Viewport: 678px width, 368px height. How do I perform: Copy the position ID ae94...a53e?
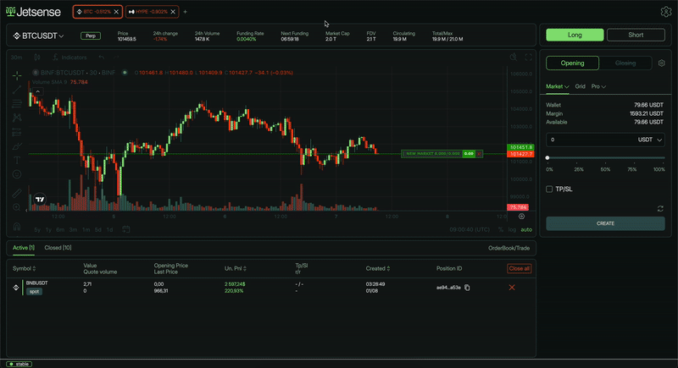pos(467,288)
